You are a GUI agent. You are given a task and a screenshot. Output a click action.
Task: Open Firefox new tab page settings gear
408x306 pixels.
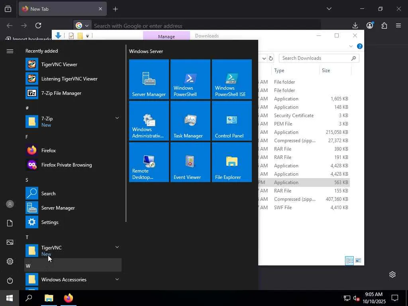pyautogui.click(x=392, y=275)
